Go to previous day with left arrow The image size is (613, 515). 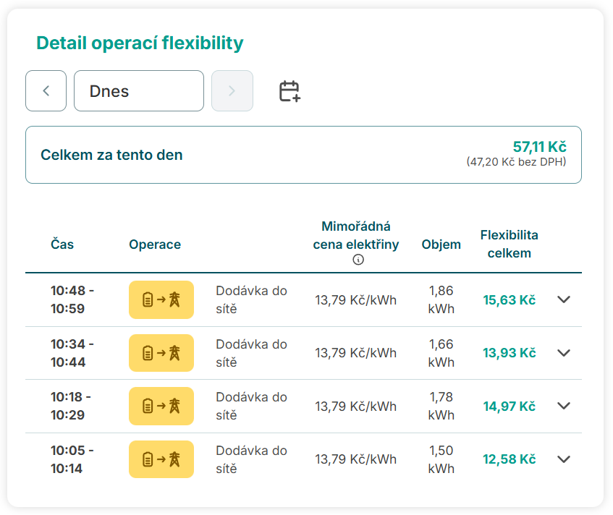coord(46,91)
